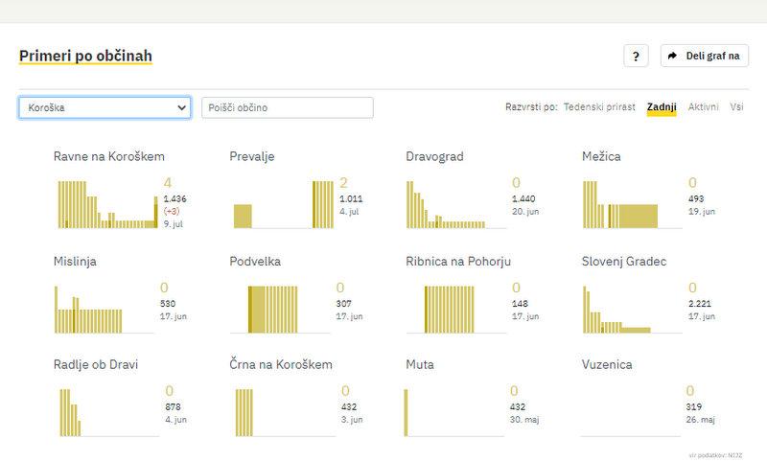Image resolution: width=767 pixels, height=462 pixels.
Task: Click the Poišči občino search field
Action: click(x=287, y=107)
